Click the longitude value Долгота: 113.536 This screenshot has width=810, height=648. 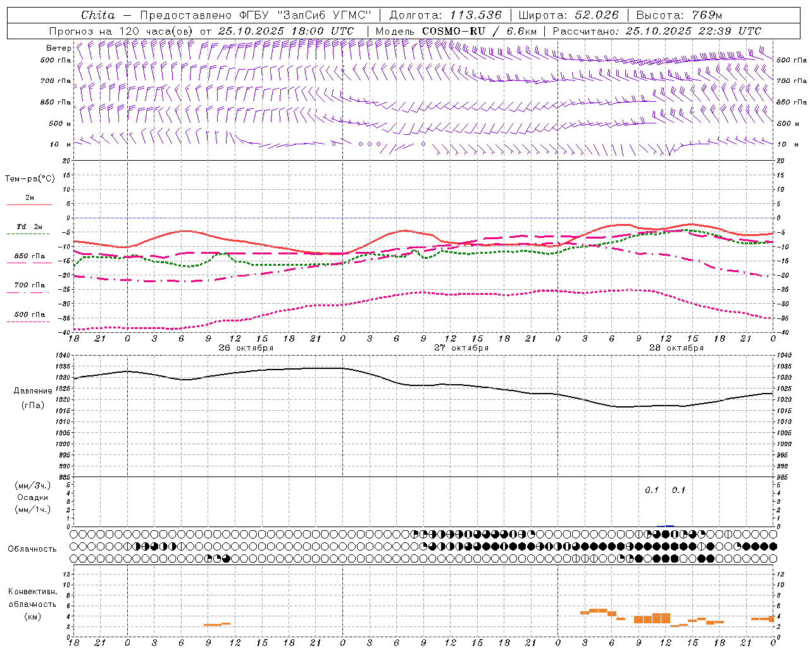coord(445,15)
